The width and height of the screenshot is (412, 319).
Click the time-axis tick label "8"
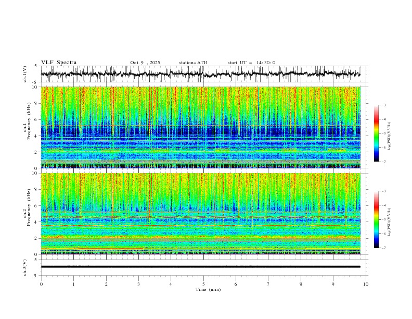301,284
